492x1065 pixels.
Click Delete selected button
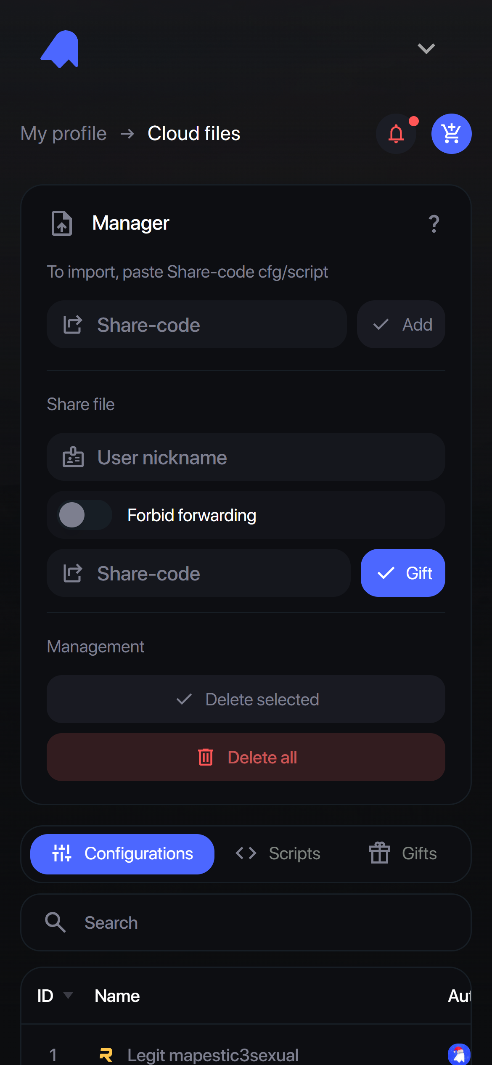click(246, 699)
